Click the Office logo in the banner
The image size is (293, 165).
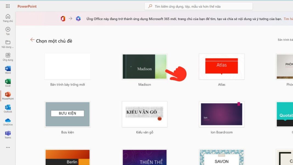pyautogui.click(x=63, y=19)
